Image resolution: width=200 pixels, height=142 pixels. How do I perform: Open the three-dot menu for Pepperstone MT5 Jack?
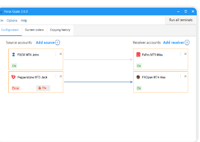[x=56, y=76]
